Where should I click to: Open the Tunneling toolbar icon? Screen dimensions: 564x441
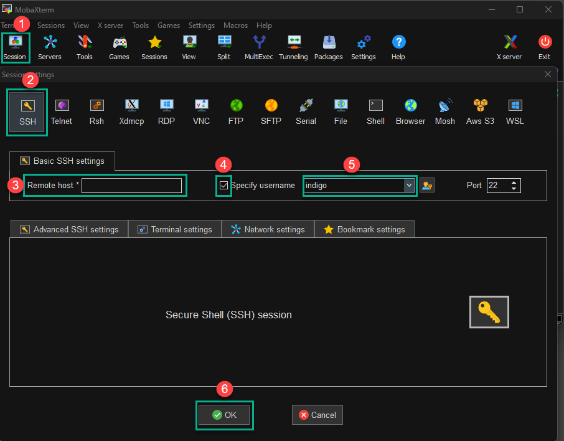coord(293,47)
